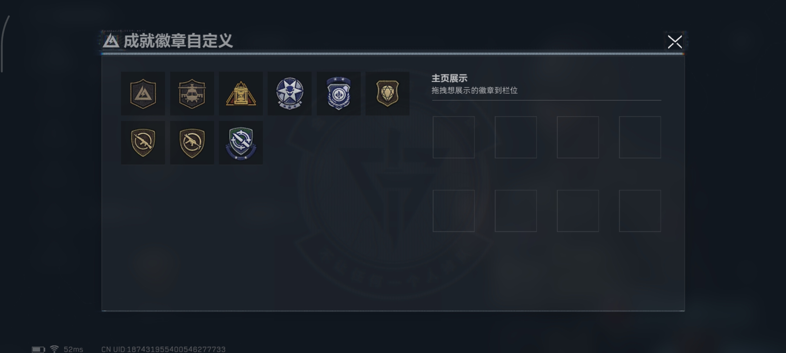786x353 pixels.
Task: Click the third empty slot, bottom row
Action: [578, 211]
